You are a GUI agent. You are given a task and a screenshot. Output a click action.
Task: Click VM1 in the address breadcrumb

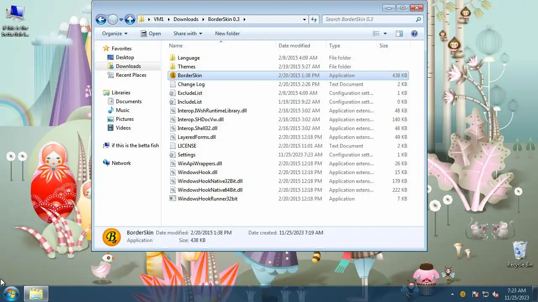tap(158, 19)
